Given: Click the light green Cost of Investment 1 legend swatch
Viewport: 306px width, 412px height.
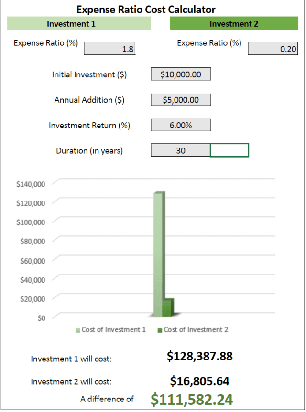Looking at the screenshot, I should click(78, 330).
